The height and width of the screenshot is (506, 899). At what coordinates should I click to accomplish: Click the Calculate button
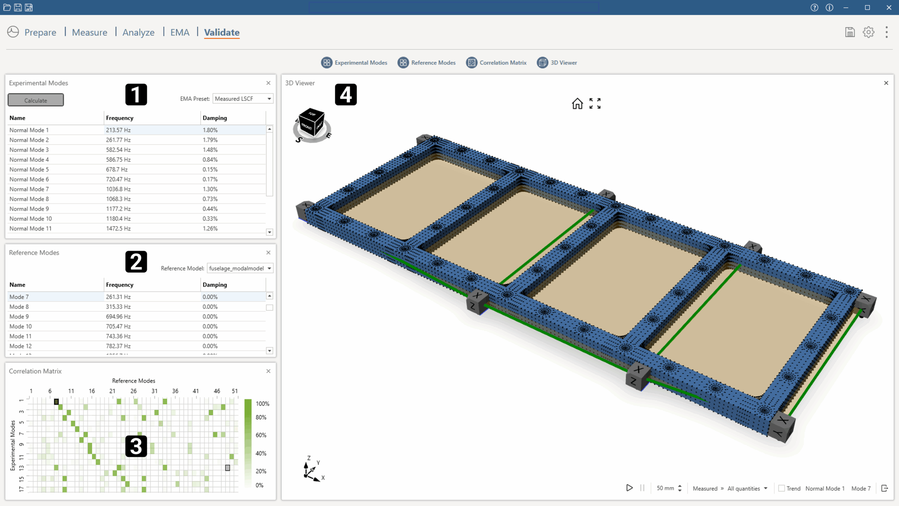click(35, 100)
